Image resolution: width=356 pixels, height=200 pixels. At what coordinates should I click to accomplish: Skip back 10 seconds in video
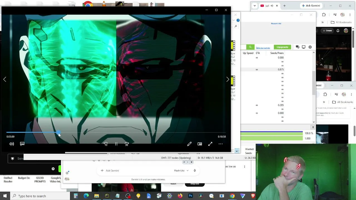tap(106, 144)
